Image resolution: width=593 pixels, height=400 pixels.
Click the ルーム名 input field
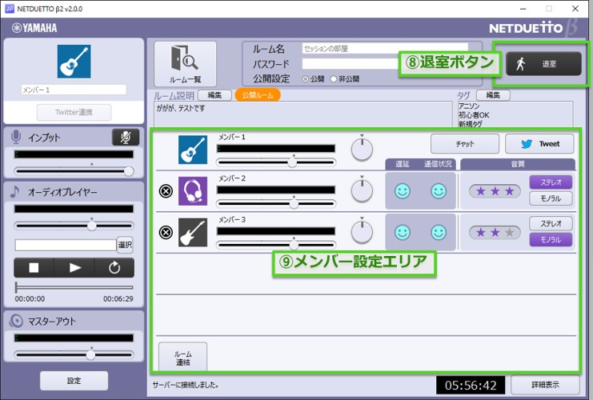click(x=385, y=48)
